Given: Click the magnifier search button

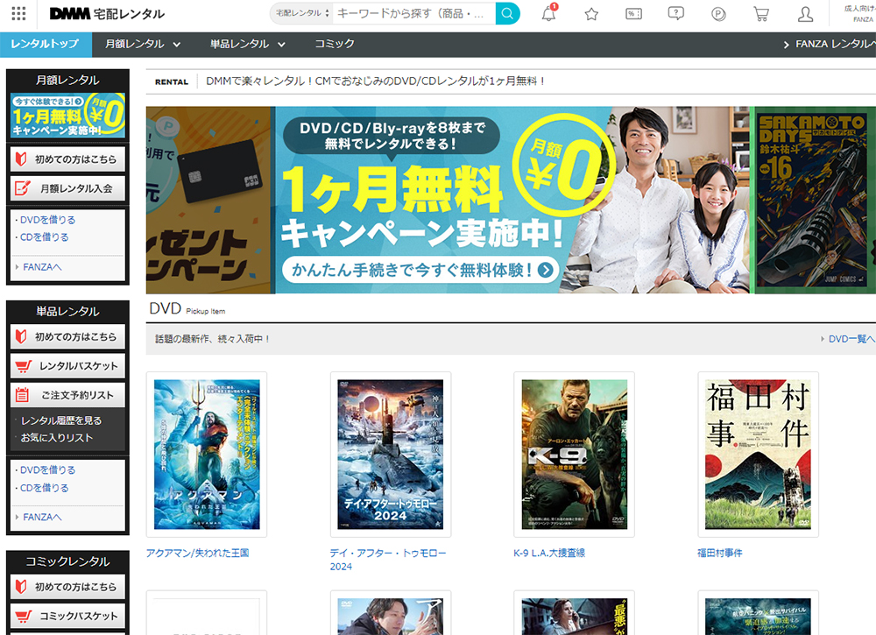Looking at the screenshot, I should (507, 14).
